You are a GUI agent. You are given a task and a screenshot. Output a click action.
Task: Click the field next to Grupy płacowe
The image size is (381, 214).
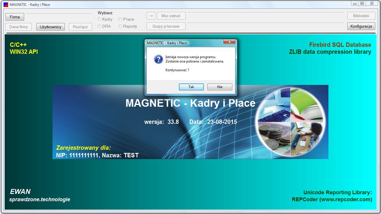click(265, 26)
